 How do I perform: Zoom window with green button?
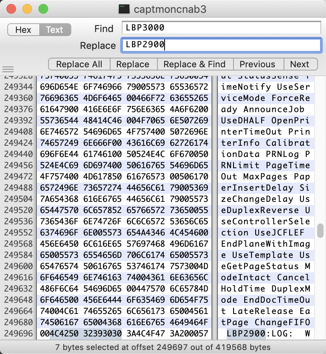click(x=43, y=9)
